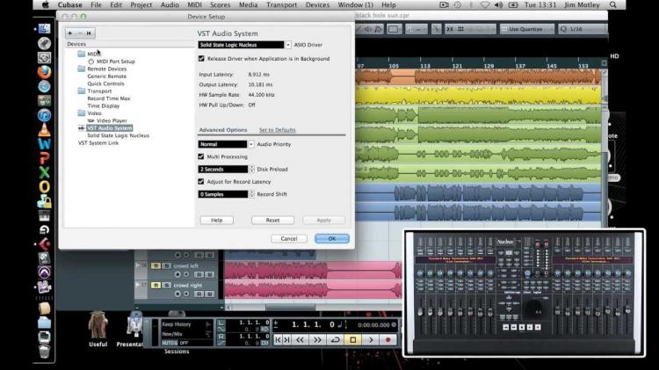Enable monitor on crowd right track
This screenshot has height=370, width=659.
(x=186, y=294)
